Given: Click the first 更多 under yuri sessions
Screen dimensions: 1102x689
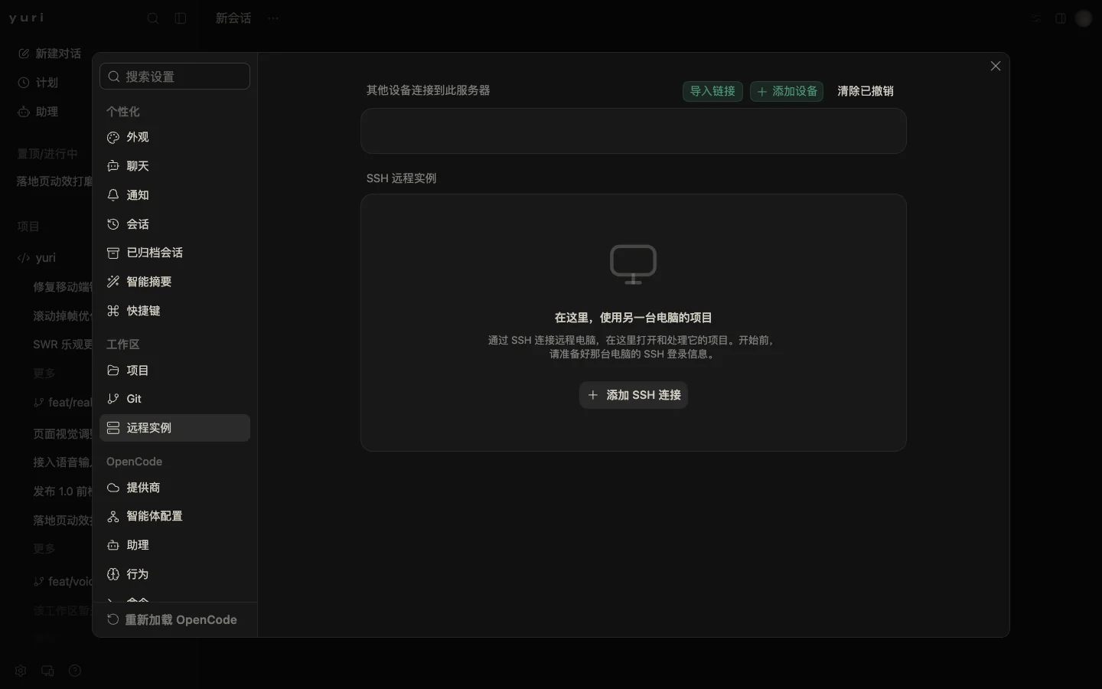Looking at the screenshot, I should point(44,374).
